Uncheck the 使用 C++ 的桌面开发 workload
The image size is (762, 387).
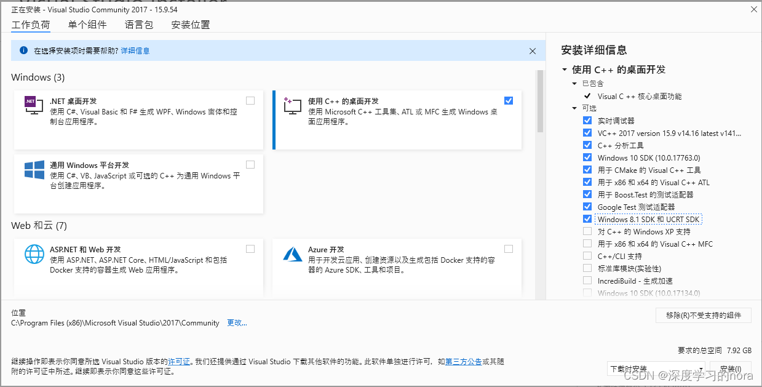(508, 100)
